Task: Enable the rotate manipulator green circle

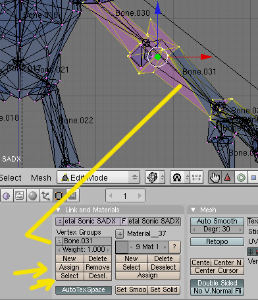Action: [241, 177]
